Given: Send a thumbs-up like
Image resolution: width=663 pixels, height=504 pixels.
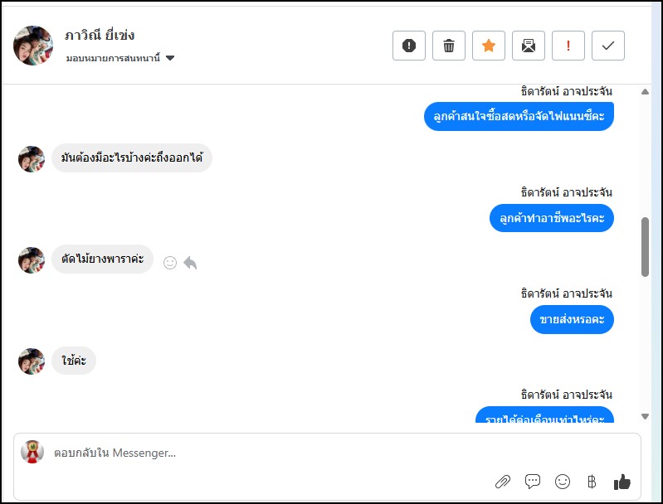Looking at the screenshot, I should point(622,482).
